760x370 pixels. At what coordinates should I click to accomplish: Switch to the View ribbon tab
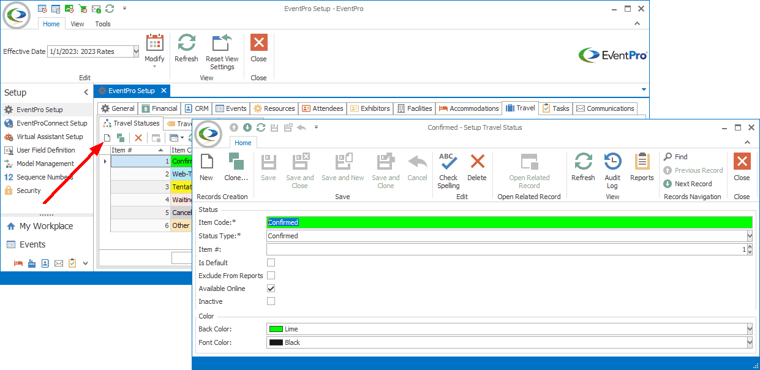pyautogui.click(x=77, y=24)
